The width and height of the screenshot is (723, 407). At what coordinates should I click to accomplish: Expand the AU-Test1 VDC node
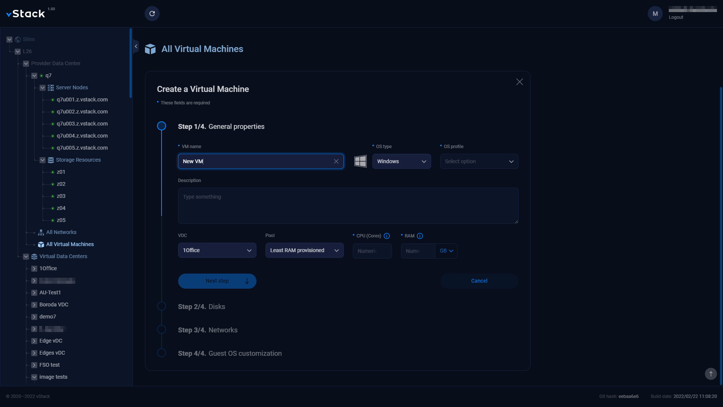(x=34, y=292)
